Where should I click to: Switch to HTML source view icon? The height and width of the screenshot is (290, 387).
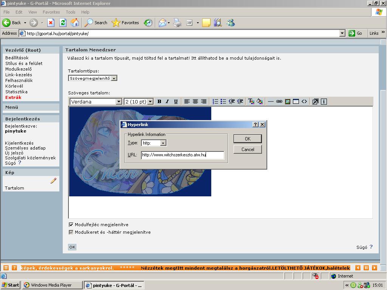pyautogui.click(x=304, y=102)
